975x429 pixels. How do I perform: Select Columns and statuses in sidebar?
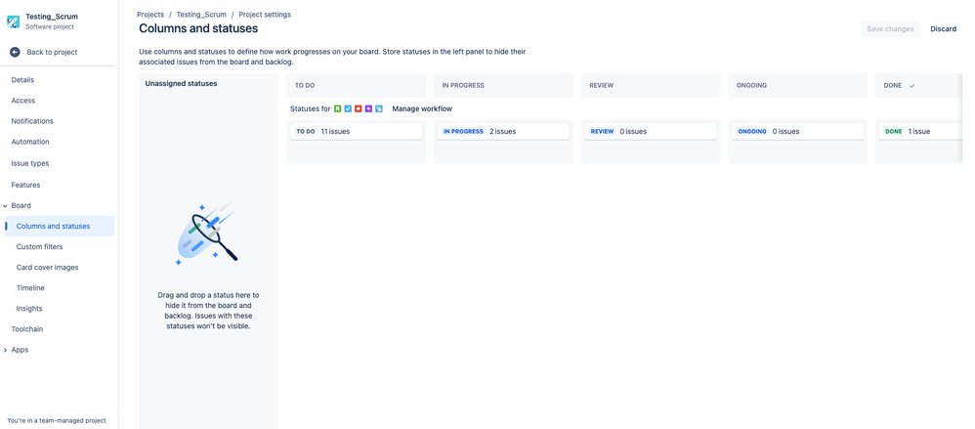click(x=60, y=227)
